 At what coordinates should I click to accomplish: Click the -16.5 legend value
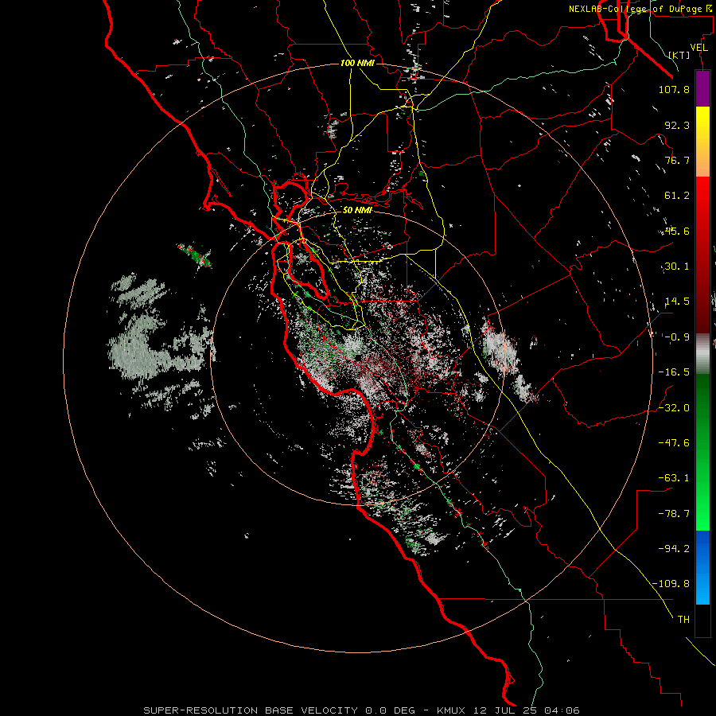point(674,372)
